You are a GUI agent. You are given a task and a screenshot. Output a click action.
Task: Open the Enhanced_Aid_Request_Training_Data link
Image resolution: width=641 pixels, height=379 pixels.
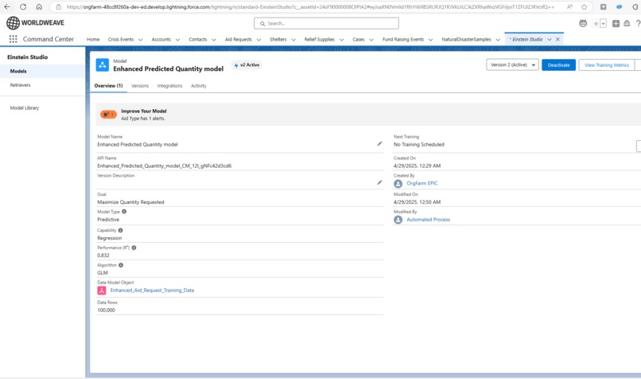(x=152, y=290)
